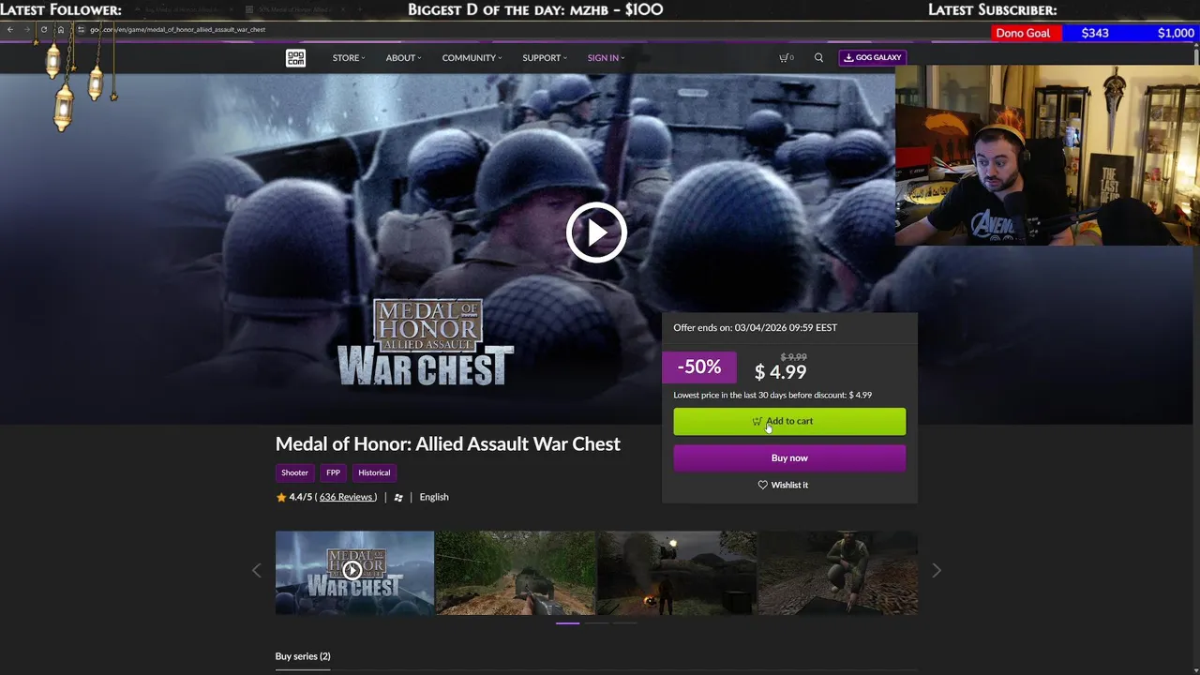Play the trailer with the large play button
The image size is (1200, 675).
(x=596, y=232)
